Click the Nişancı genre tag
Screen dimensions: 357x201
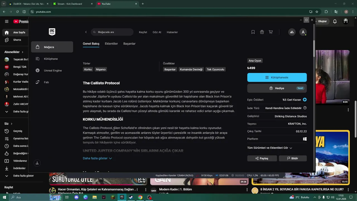(101, 69)
